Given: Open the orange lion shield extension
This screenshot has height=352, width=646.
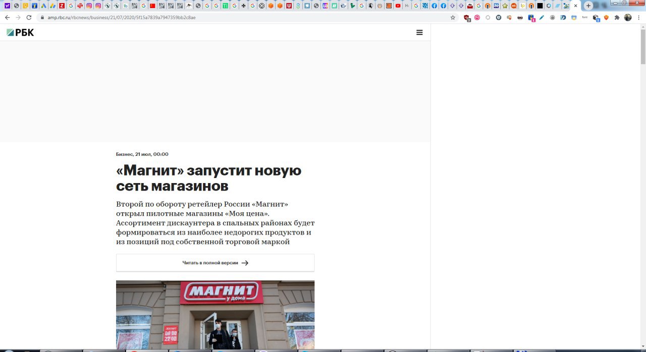Looking at the screenshot, I should click(606, 17).
